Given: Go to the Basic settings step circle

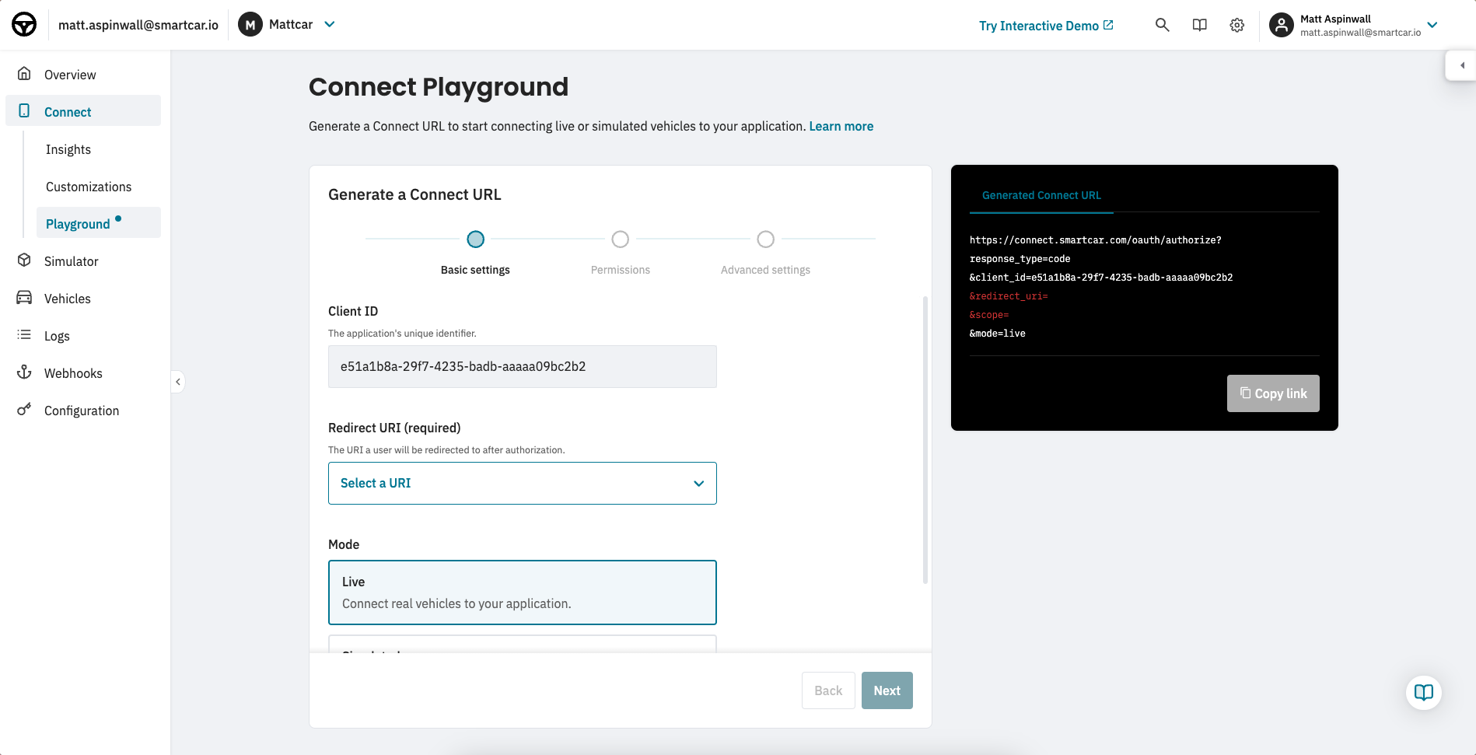Looking at the screenshot, I should tap(475, 239).
